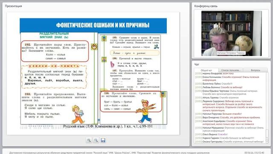Click the РАЗДЕЛИТЕЛЬНЫЙ МЯГКИЙ ЗНАК heading
This screenshot has width=273, height=154.
(54, 35)
